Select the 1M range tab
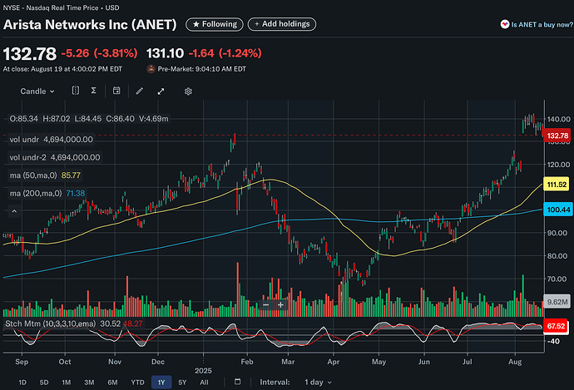This screenshot has width=574, height=390. [67, 383]
